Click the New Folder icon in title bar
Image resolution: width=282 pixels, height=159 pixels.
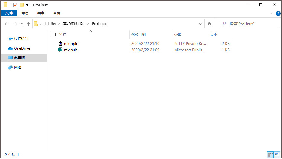pos(22,5)
